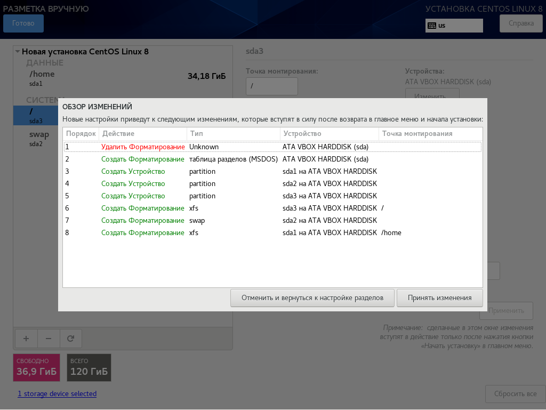This screenshot has height=410, width=546.
Task: Sort by the Точка монтирования column header
Action: pos(430,134)
